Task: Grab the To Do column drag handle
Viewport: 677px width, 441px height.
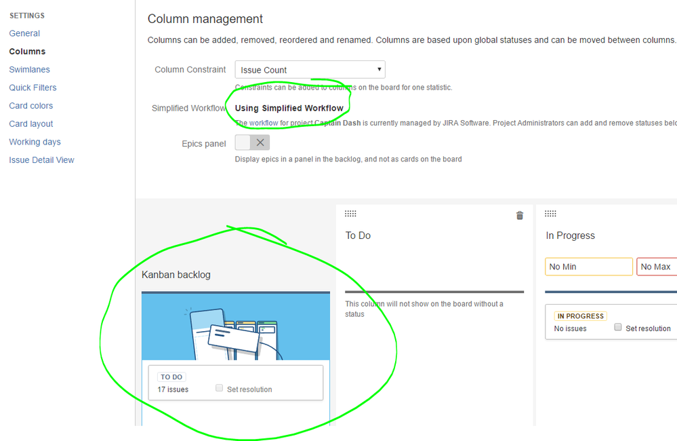Action: (x=350, y=214)
